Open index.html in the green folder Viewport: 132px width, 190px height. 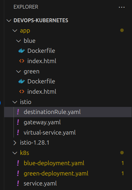[42, 91]
